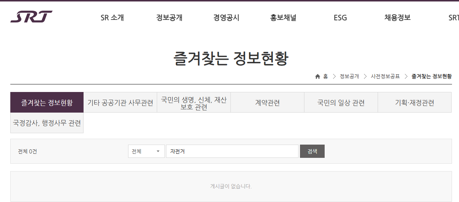Click the search field containing 자전거
Image resolution: width=459 pixels, height=202 pixels.
click(232, 151)
